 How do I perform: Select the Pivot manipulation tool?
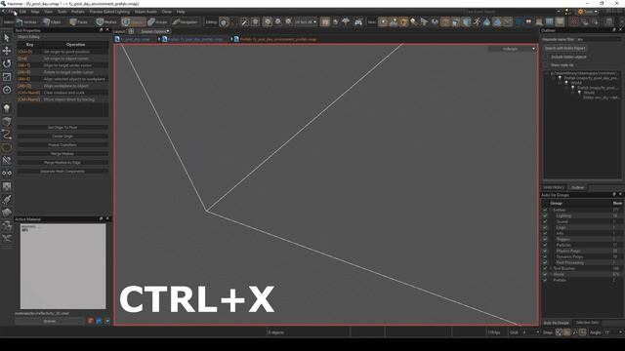tap(7, 90)
